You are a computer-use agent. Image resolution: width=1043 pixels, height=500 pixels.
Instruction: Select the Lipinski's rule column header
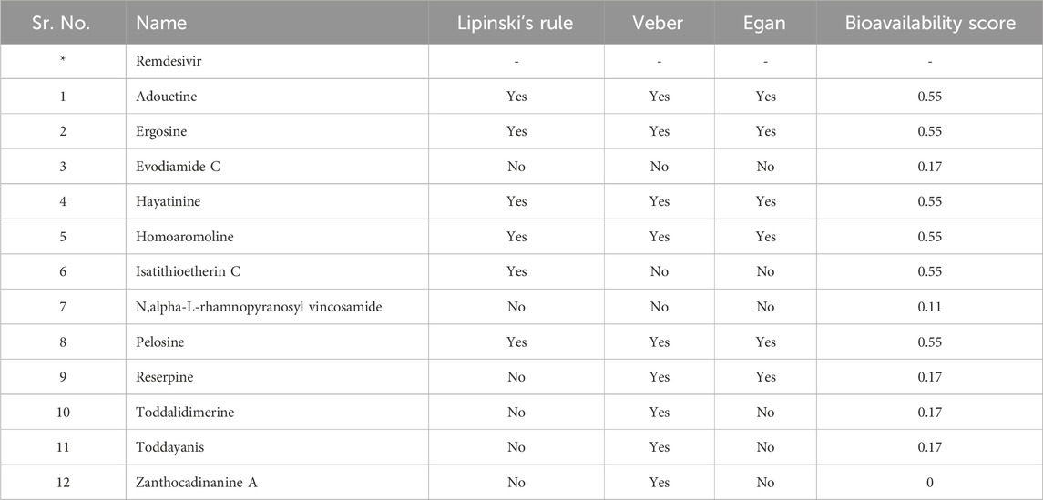pos(516,23)
